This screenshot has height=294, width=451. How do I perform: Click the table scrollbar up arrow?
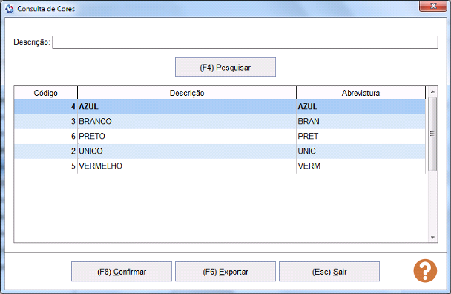click(432, 91)
